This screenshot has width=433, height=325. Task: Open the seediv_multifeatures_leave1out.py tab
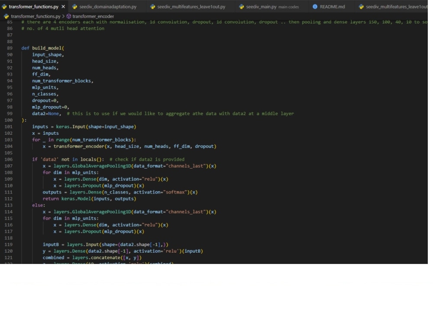pyautogui.click(x=191, y=6)
